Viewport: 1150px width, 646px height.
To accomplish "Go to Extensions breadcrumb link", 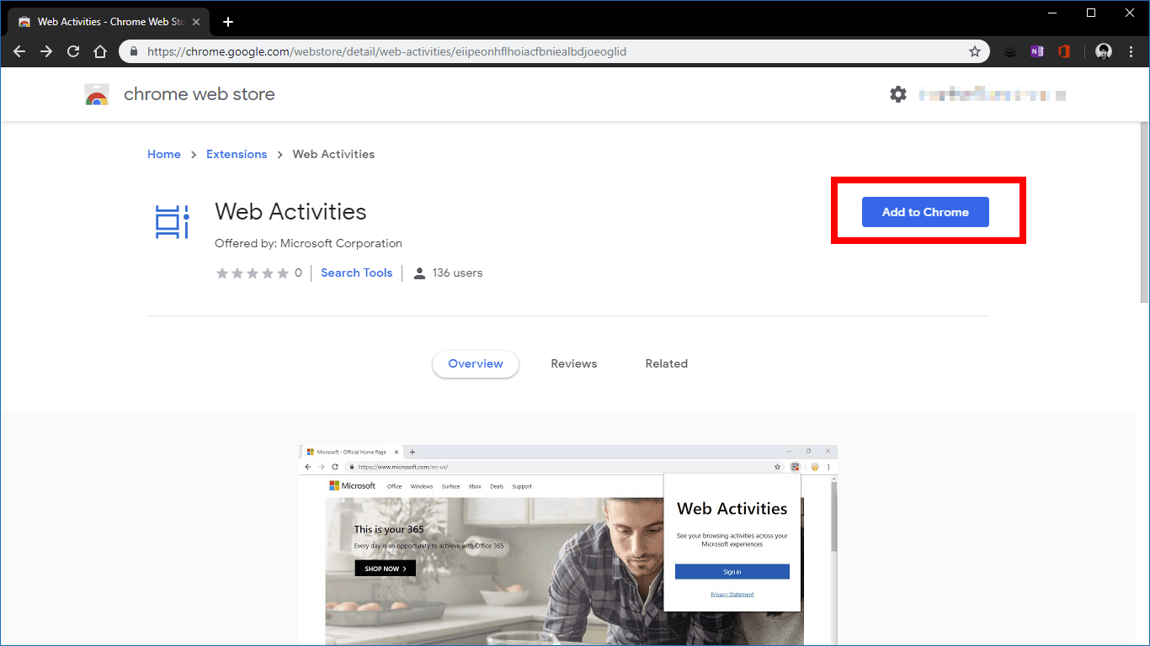I will (237, 155).
